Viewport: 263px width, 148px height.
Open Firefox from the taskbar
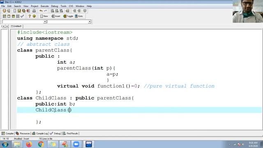(x=29, y=144)
